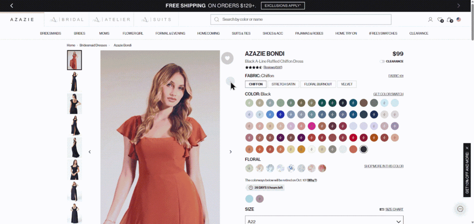Click the Exclusions Apply button

tap(283, 6)
